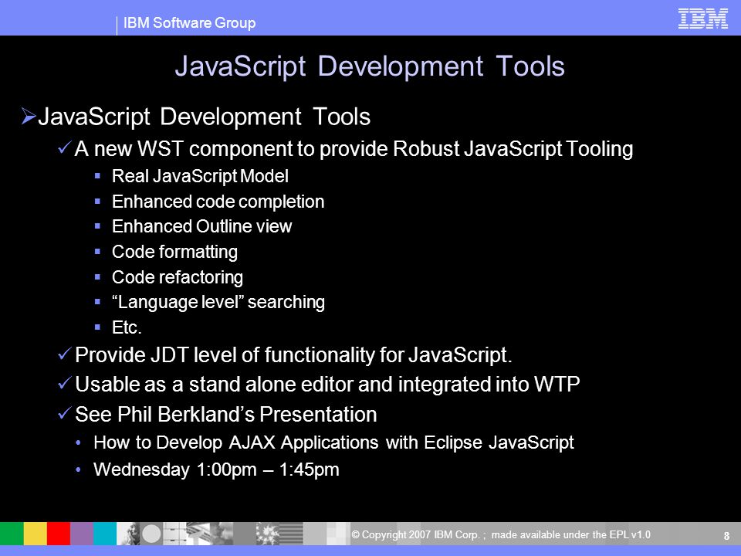Select 'How to Develop AJAX Applications' line
This screenshot has height=556, width=741.
333,443
